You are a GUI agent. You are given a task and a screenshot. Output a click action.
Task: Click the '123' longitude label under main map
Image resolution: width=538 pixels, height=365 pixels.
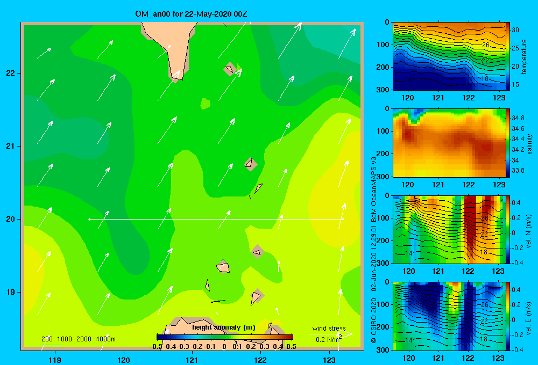[x=329, y=360]
